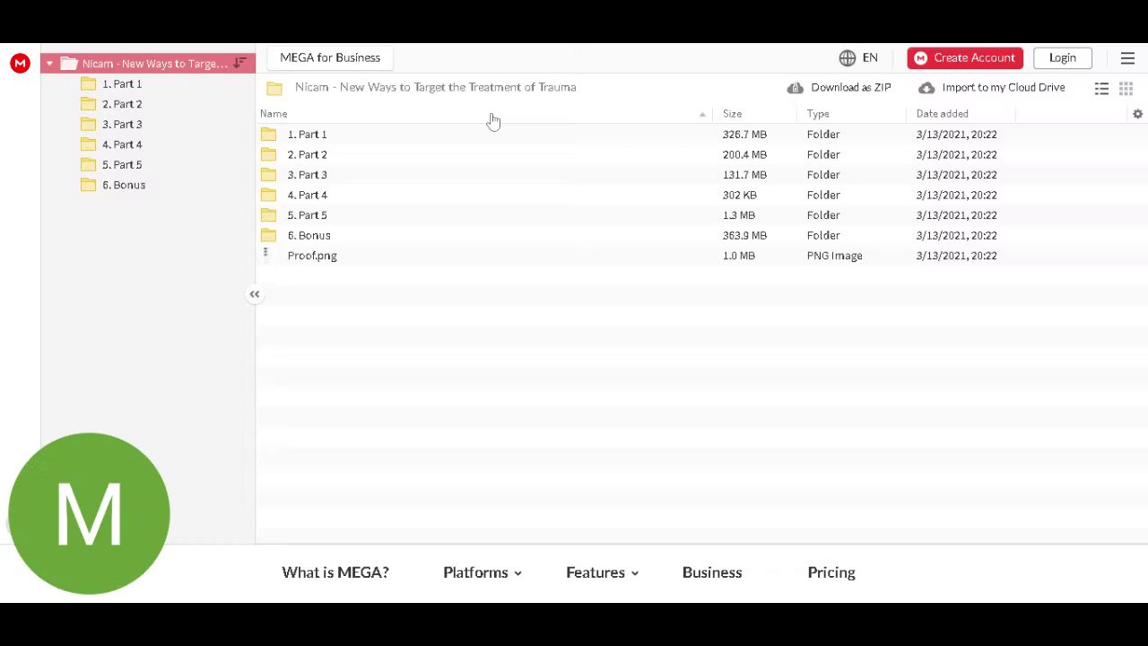This screenshot has width=1148, height=646.
Task: Sort by the Name column header
Action: point(274,114)
